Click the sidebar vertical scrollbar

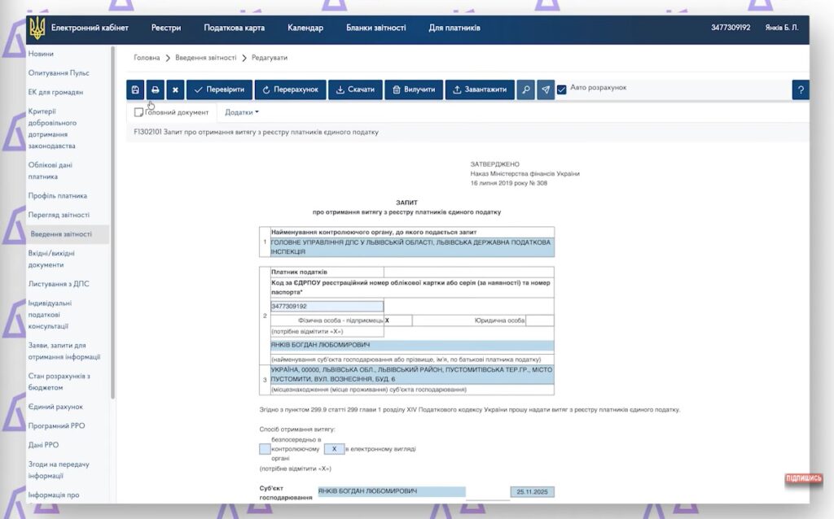tap(112, 244)
